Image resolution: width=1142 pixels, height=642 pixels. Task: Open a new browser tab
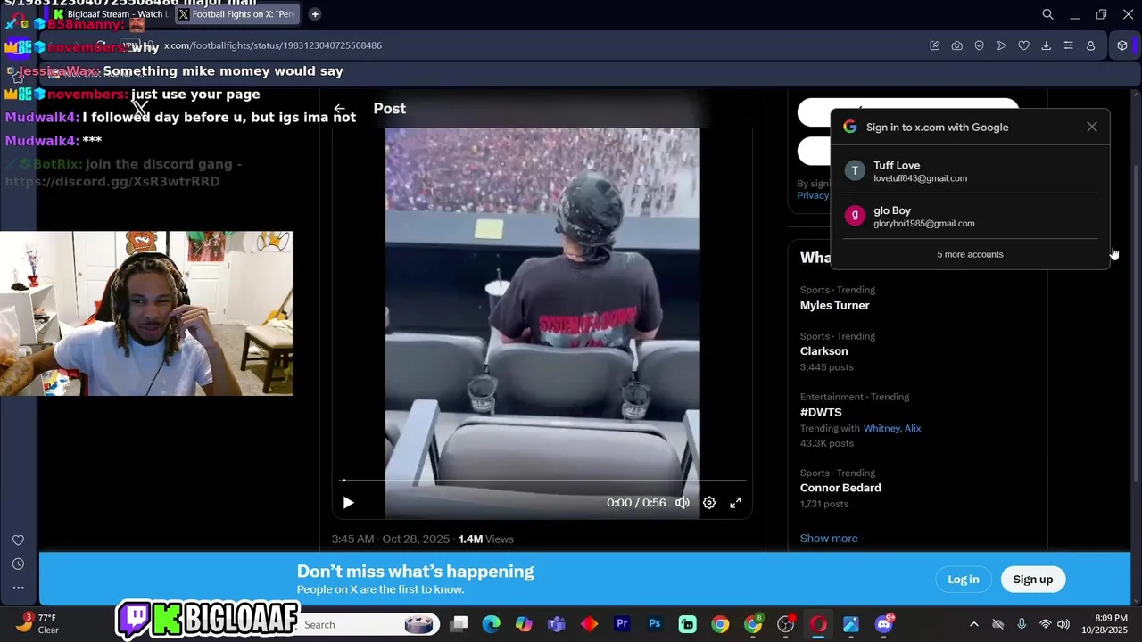315,14
